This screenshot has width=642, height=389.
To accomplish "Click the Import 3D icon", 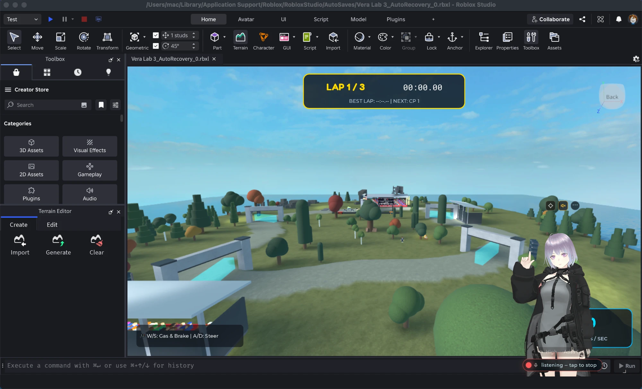I will tap(333, 37).
